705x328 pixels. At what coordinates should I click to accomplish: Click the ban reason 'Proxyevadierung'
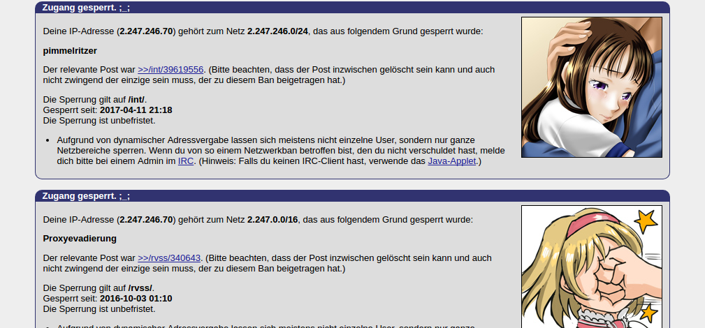click(x=80, y=239)
